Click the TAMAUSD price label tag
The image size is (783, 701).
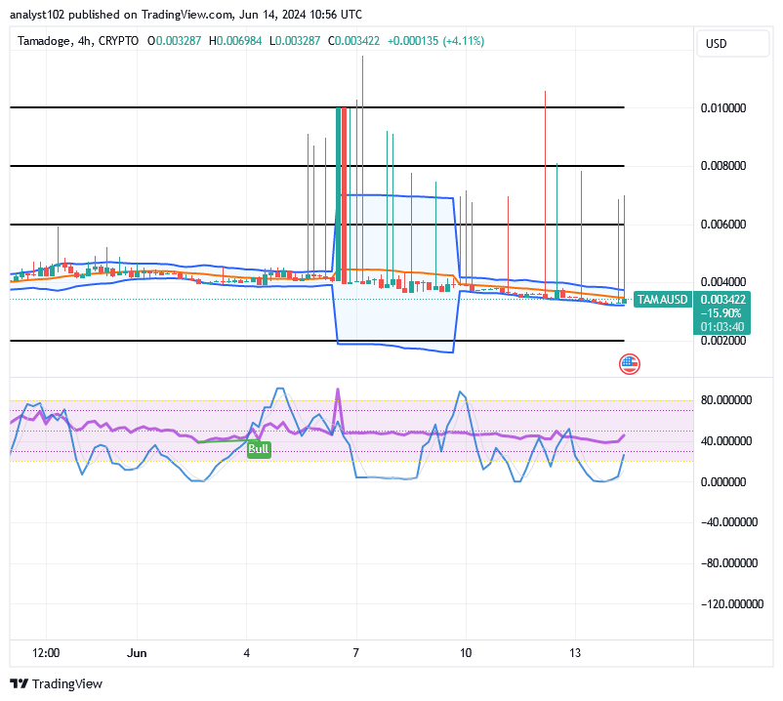pos(662,300)
